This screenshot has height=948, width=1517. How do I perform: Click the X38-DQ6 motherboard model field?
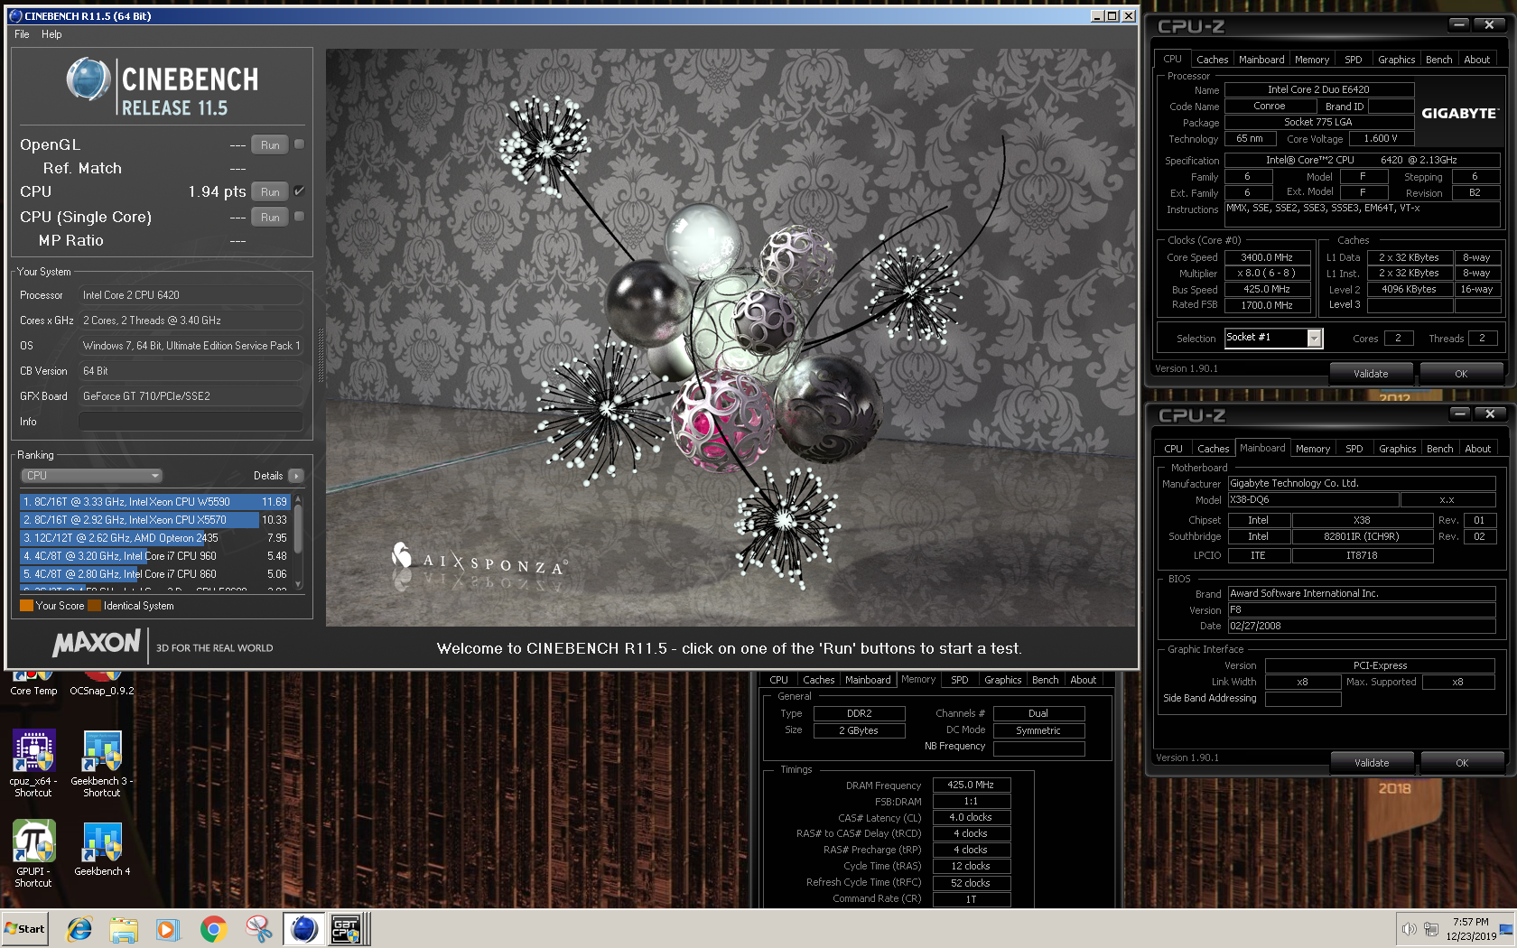point(1312,499)
